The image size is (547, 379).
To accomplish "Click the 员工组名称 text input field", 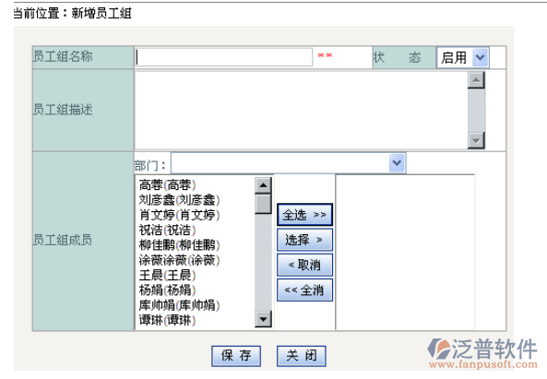I will click(x=223, y=57).
